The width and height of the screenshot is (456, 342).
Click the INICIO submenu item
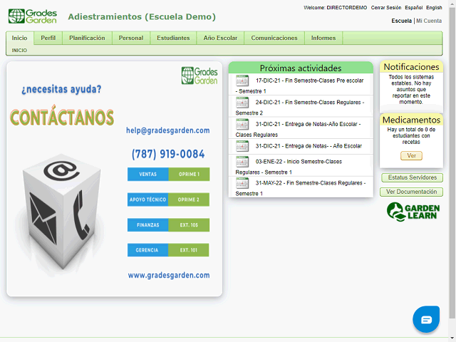coord(19,51)
